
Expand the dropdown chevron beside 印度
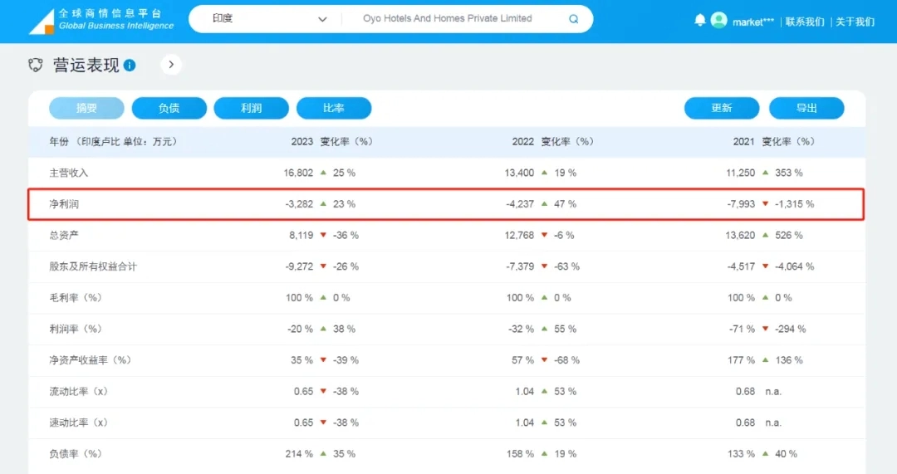tap(322, 19)
